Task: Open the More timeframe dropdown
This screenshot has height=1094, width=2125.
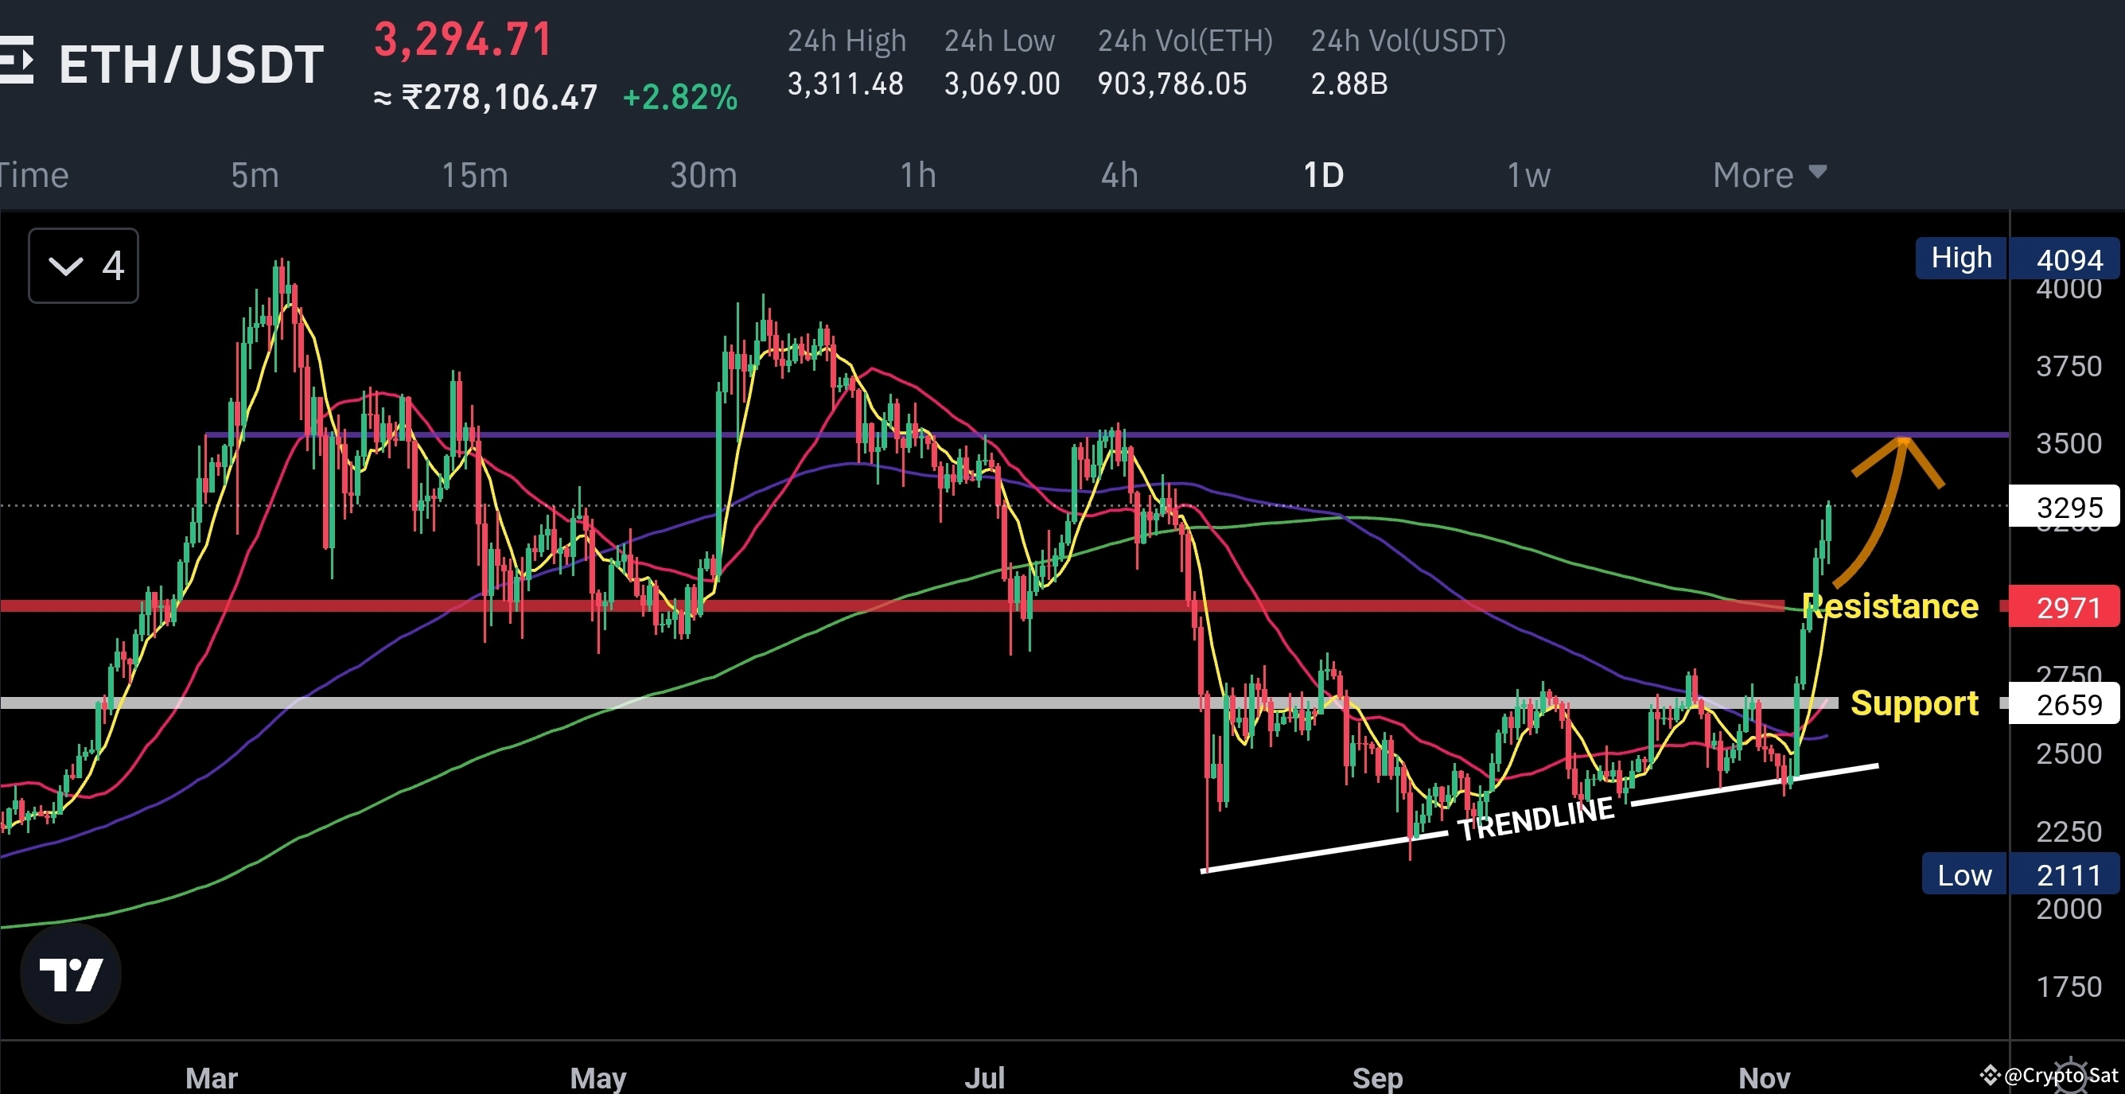Action: pyautogui.click(x=1769, y=174)
